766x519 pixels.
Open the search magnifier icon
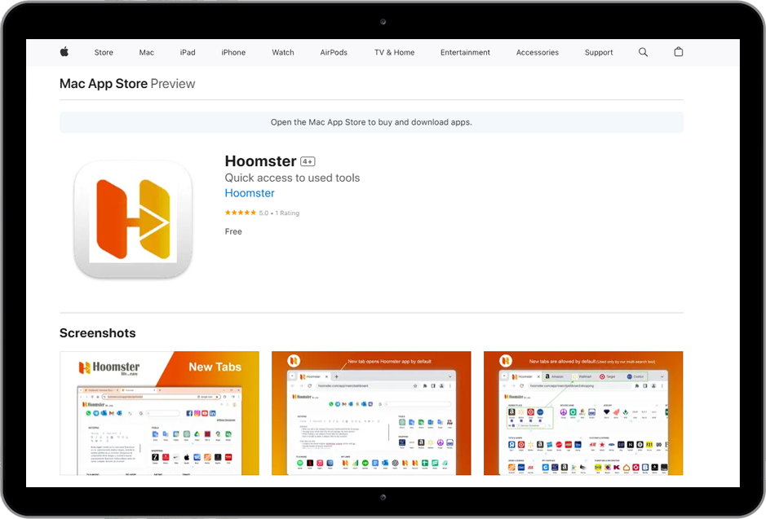click(643, 52)
